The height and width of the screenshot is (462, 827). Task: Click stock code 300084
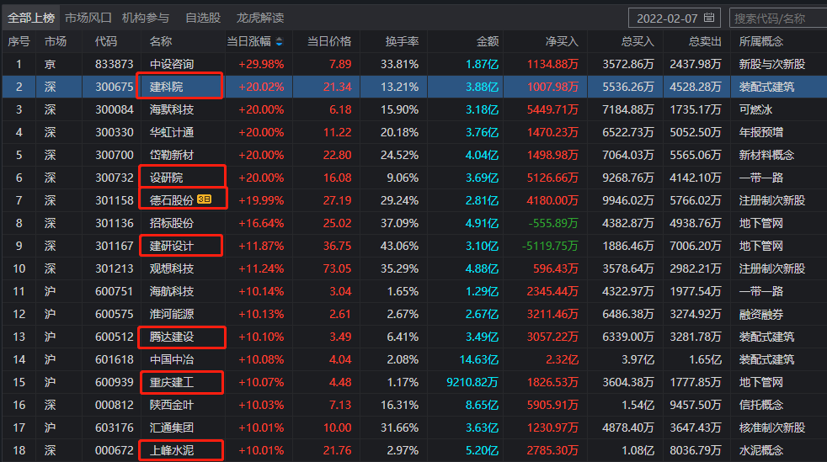coord(114,109)
